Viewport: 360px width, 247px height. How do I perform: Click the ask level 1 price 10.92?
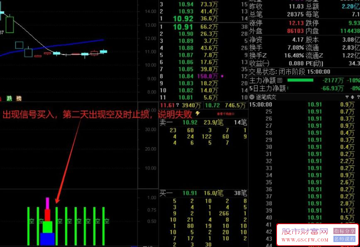(183, 19)
